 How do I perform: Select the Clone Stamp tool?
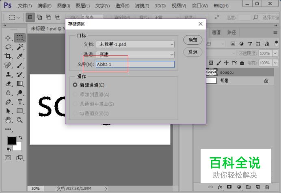8,74
